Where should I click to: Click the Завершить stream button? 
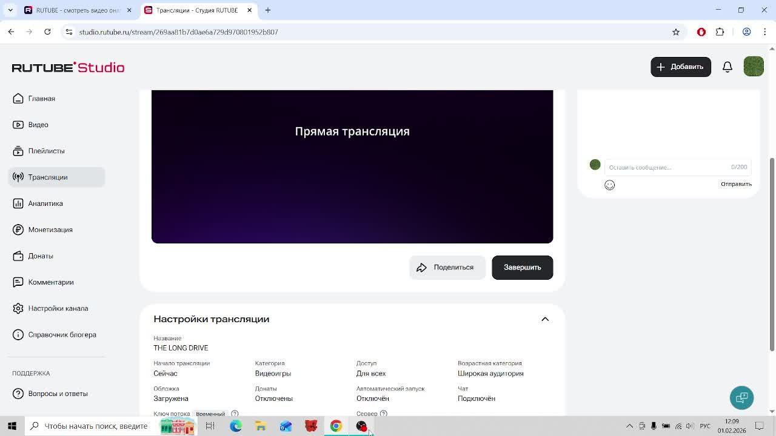pos(522,267)
